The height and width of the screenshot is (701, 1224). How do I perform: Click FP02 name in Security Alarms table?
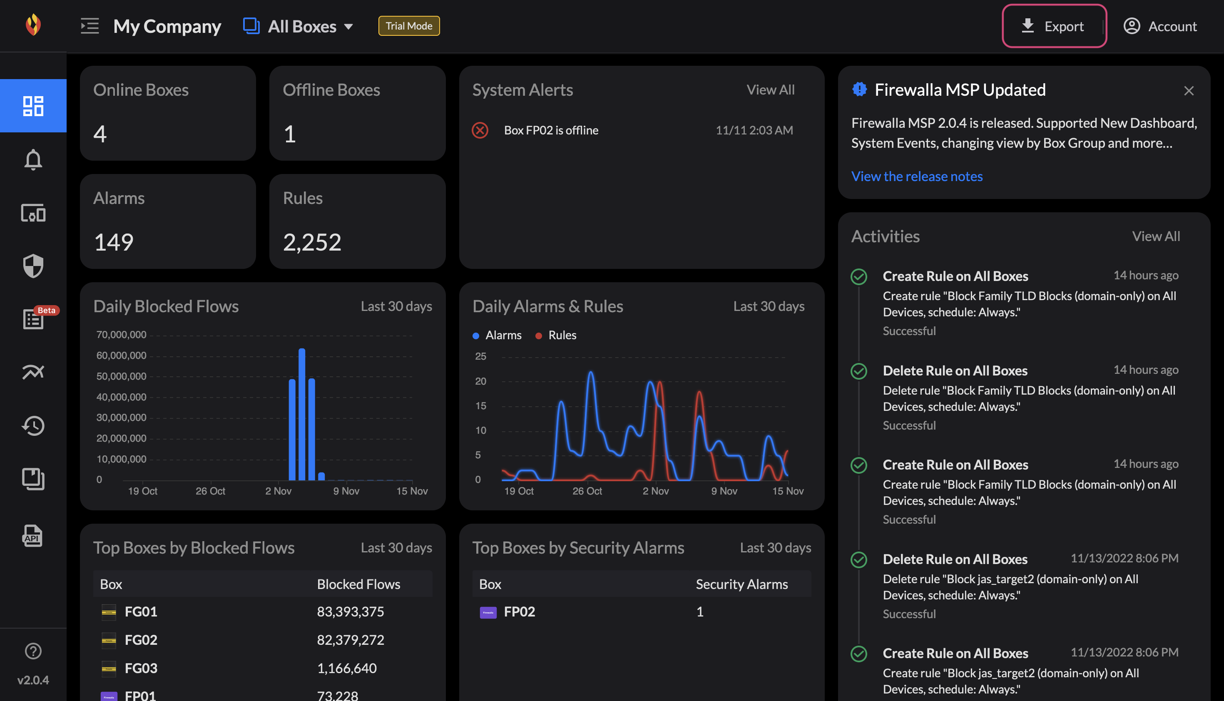coord(519,612)
